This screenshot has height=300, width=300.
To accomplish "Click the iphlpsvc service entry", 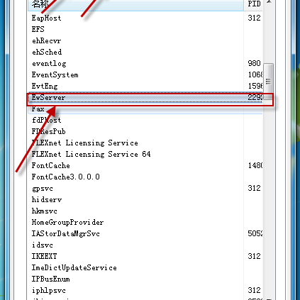I will tap(145, 290).
